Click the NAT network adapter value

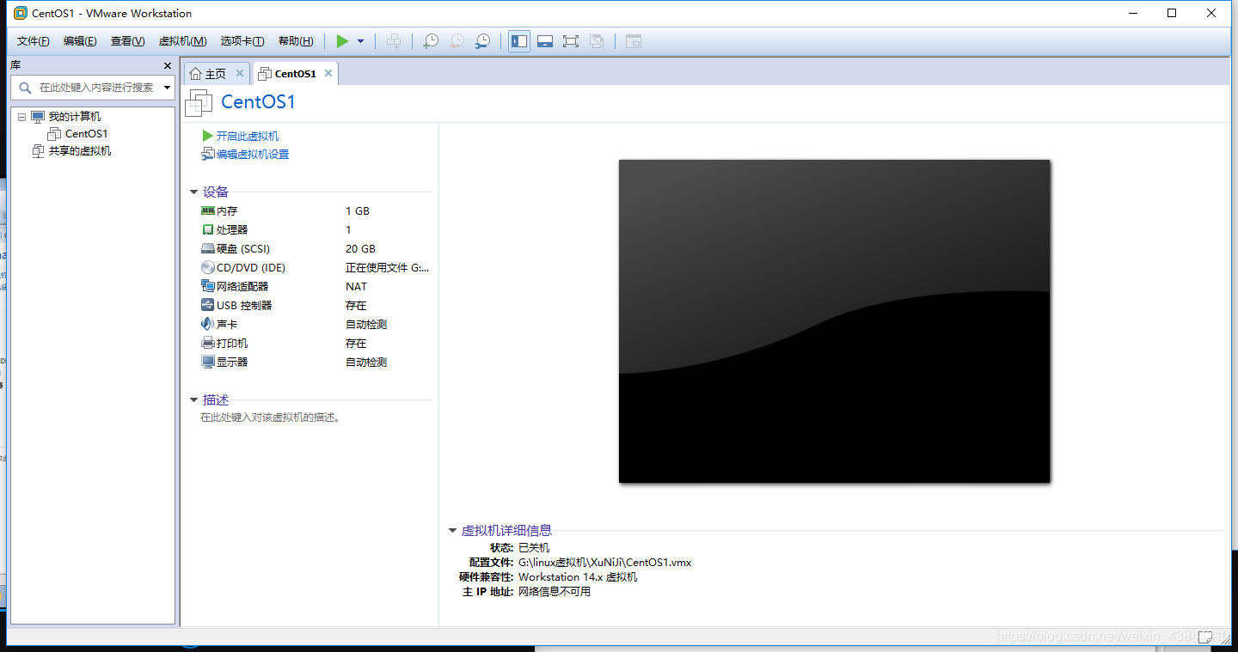356,287
